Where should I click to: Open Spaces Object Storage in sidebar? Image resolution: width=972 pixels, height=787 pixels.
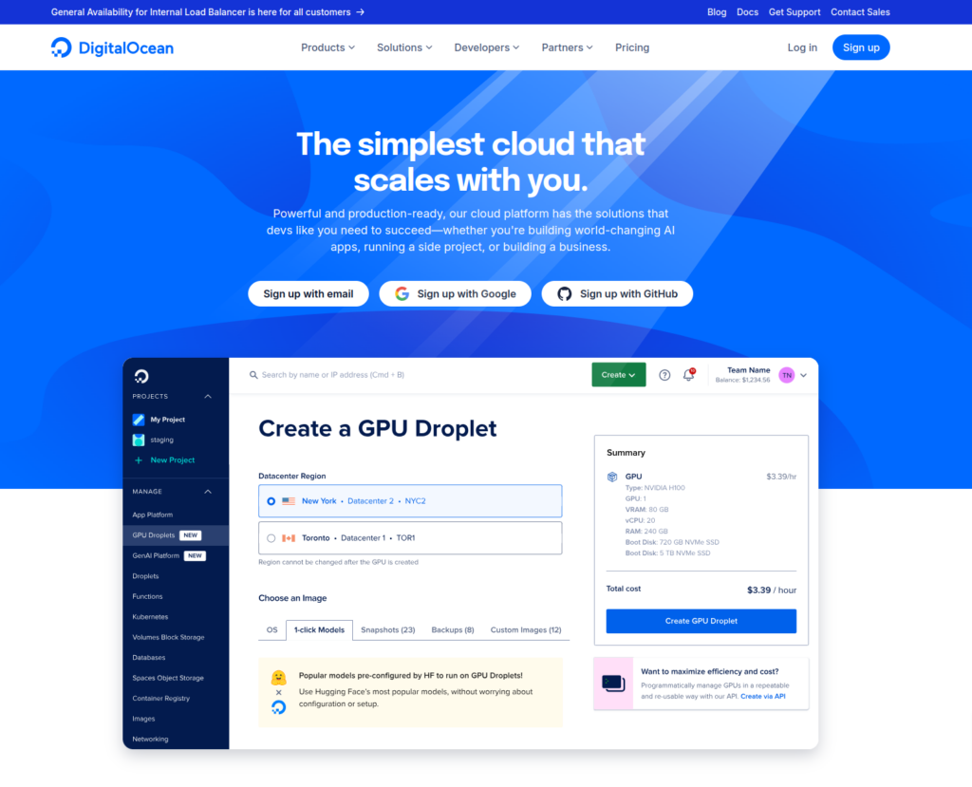[168, 679]
